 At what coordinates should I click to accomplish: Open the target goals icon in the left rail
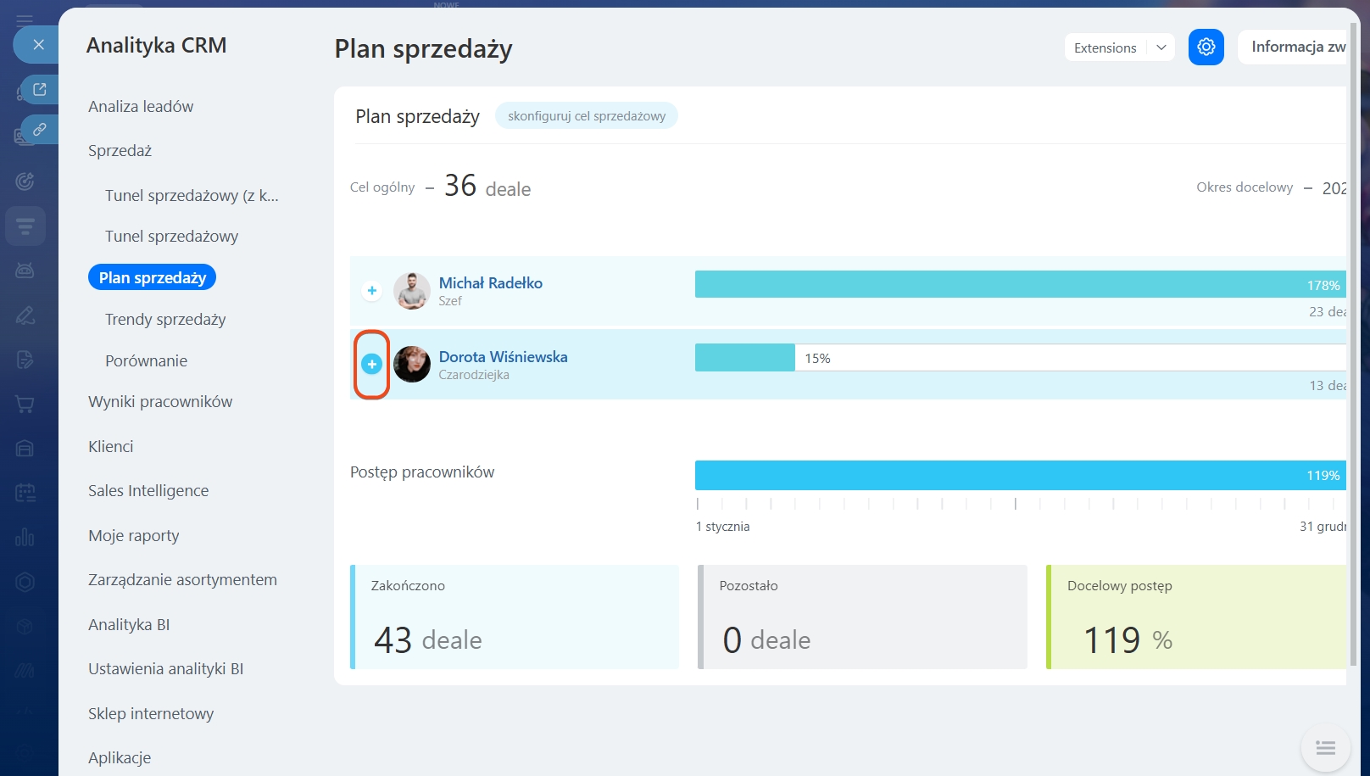point(25,181)
